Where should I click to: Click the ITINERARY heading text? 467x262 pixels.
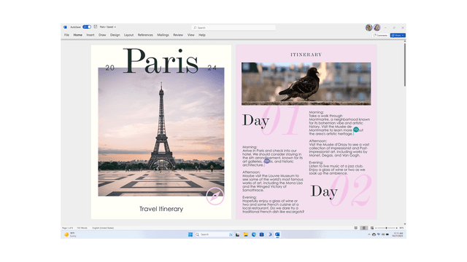(306, 55)
